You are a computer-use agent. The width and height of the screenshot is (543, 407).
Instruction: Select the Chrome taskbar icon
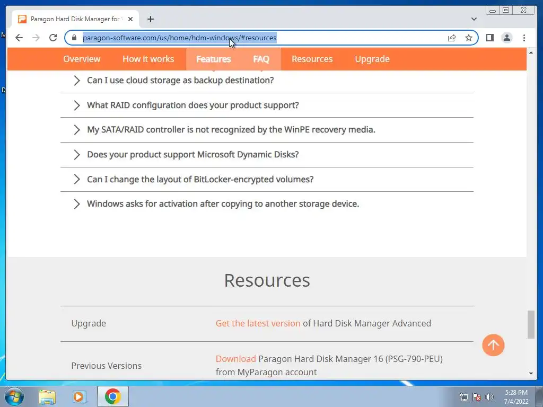113,396
